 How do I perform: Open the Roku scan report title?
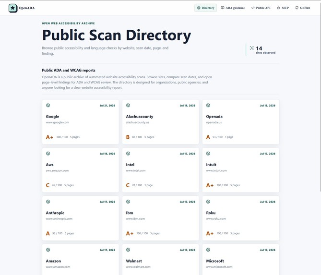coord(211,213)
